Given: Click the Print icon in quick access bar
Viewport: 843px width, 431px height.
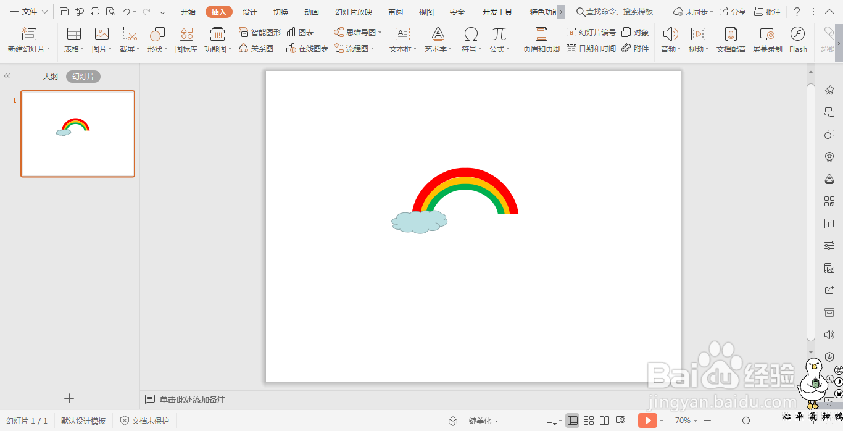Looking at the screenshot, I should point(95,12).
